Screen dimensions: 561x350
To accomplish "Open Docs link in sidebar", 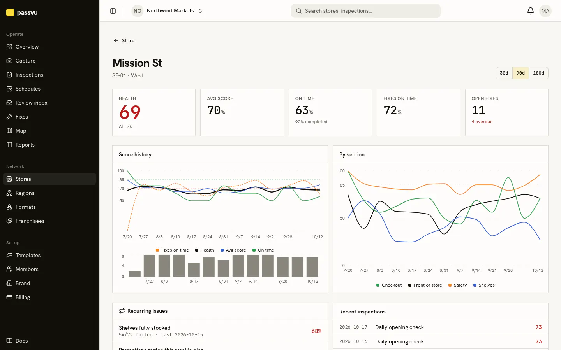I will [49, 341].
